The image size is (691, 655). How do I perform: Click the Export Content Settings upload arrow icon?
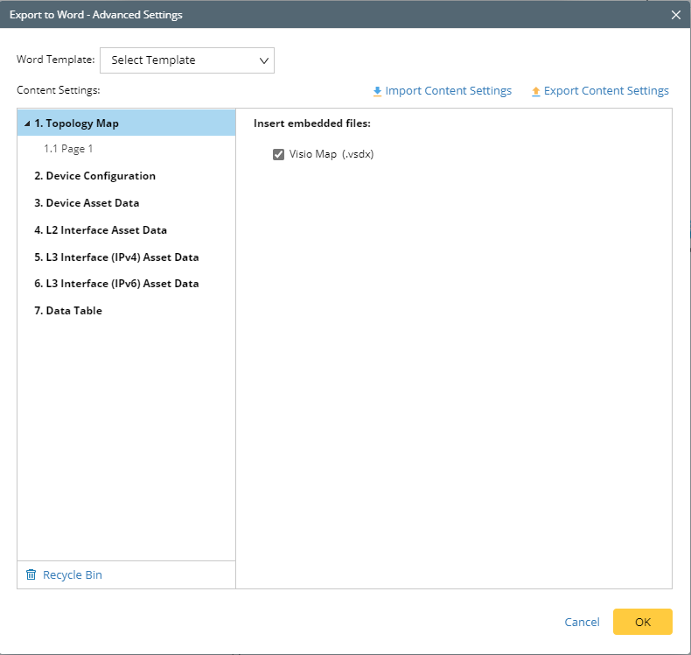535,91
